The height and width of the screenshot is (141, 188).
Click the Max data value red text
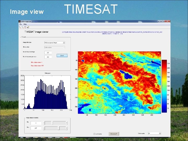[37, 66]
